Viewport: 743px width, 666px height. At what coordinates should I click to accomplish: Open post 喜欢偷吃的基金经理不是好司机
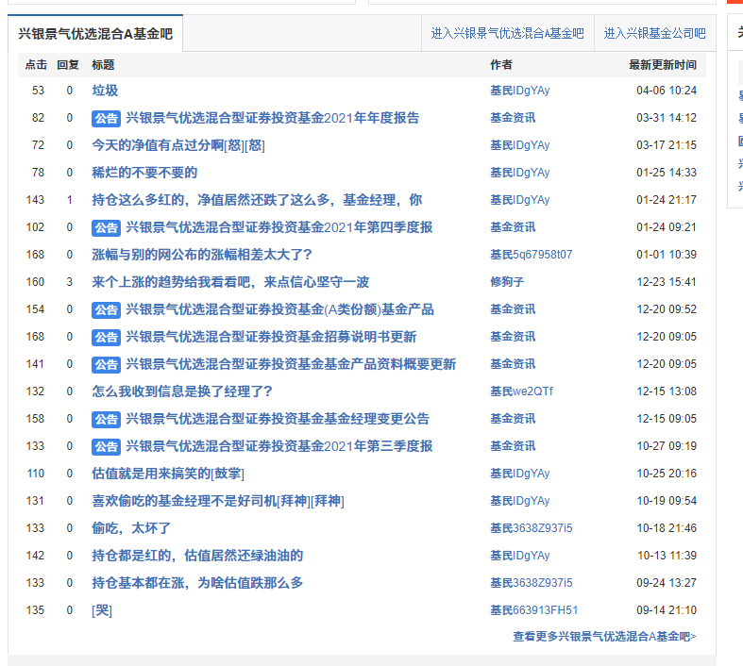click(218, 501)
